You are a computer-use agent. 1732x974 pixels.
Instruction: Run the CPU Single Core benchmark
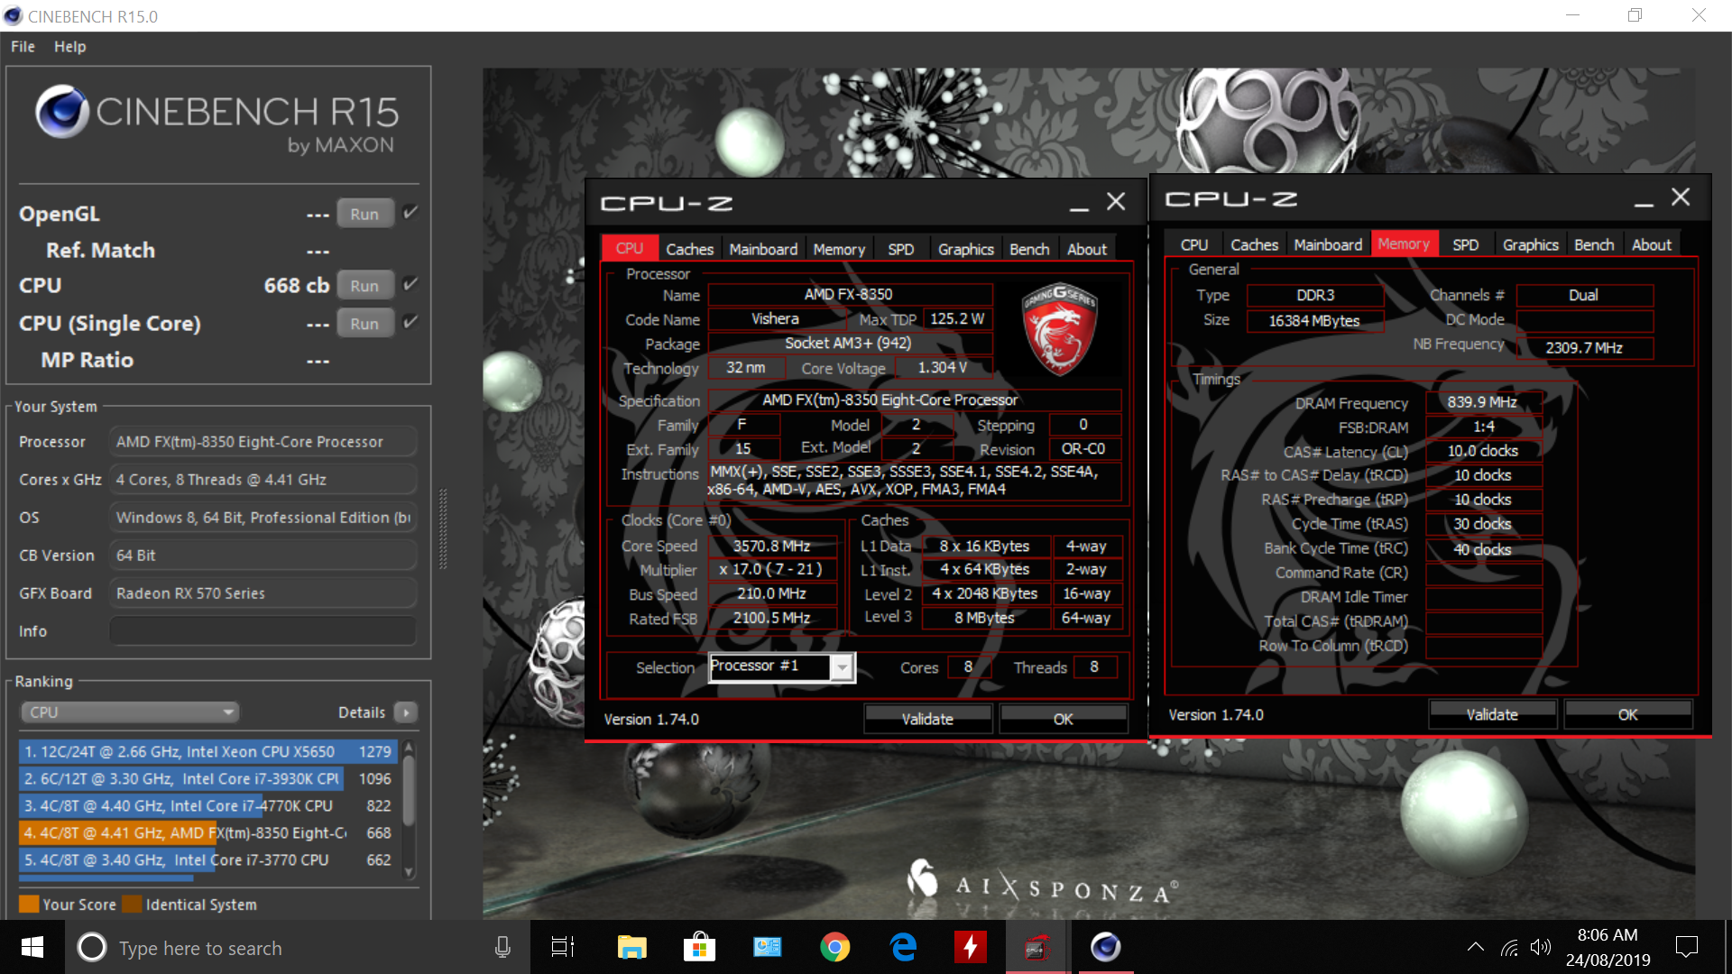[364, 323]
